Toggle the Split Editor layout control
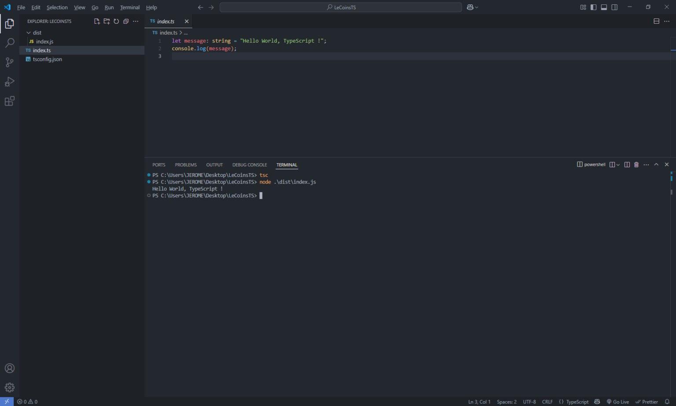This screenshot has width=676, height=406. click(656, 21)
